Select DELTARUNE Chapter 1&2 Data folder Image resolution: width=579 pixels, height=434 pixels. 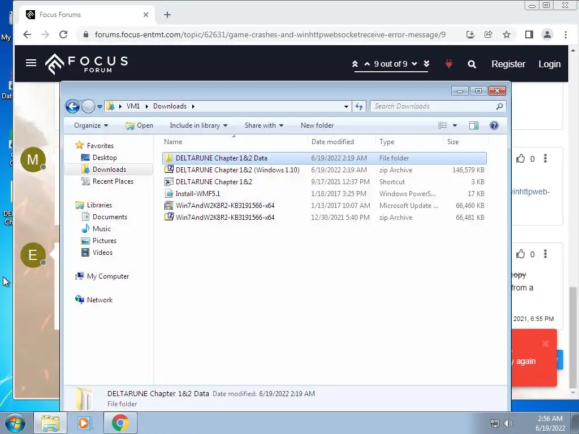point(324,158)
